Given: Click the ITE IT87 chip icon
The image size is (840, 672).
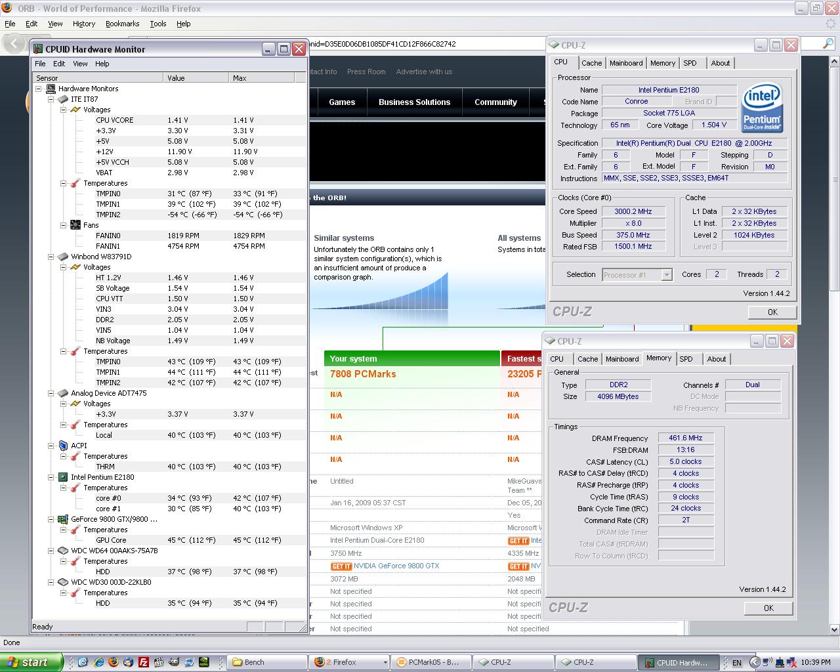Looking at the screenshot, I should click(x=63, y=99).
